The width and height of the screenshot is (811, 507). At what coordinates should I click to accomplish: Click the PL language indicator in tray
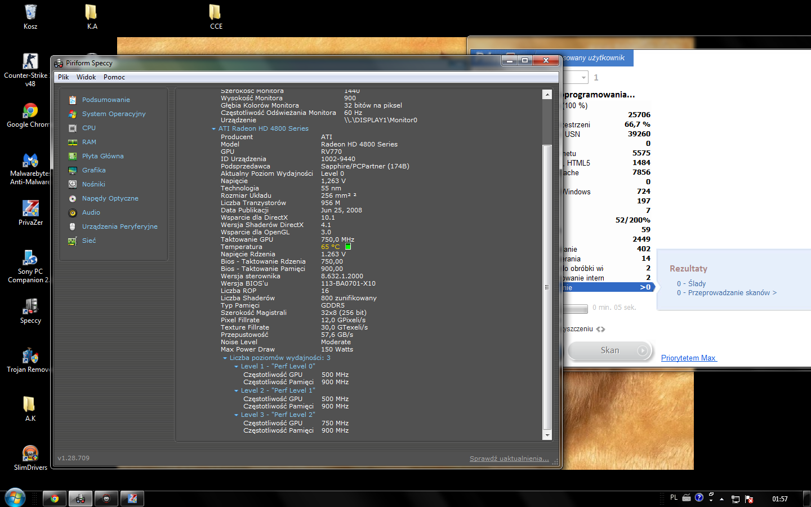coord(674,497)
